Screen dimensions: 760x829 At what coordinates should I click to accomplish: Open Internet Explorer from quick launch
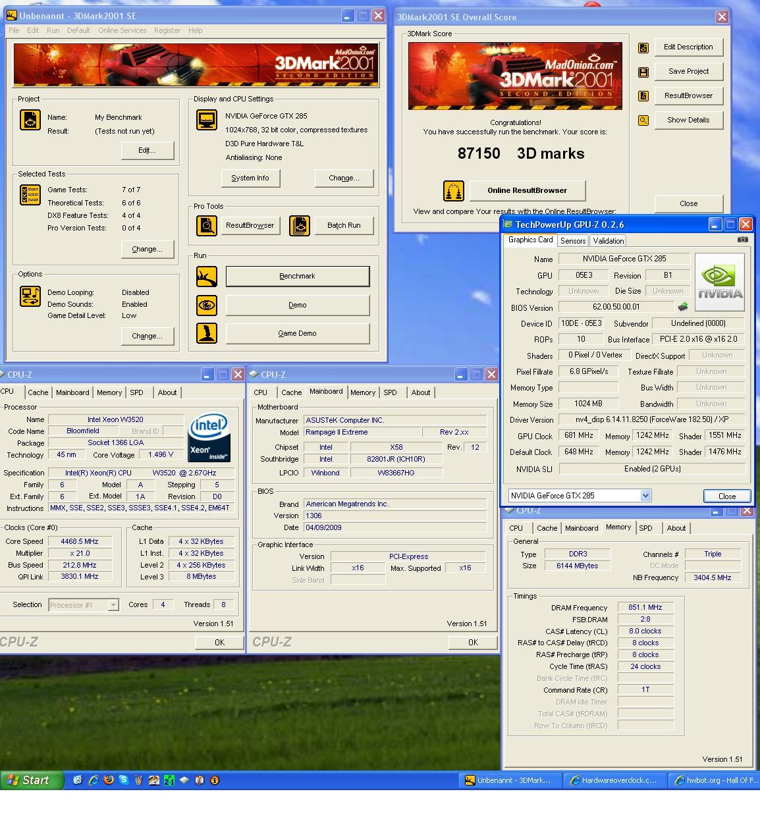tap(93, 780)
